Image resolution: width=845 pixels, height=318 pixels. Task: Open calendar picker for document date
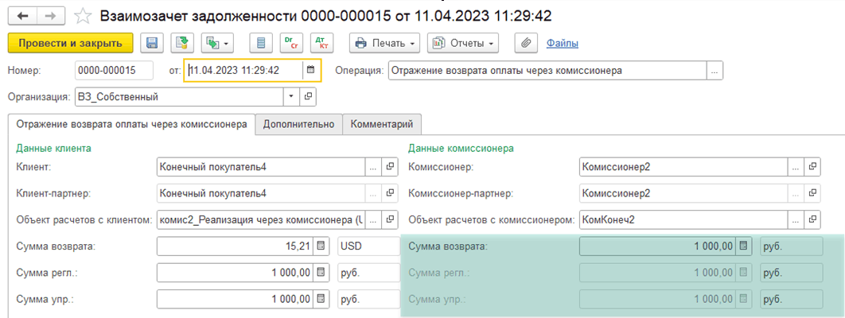coord(311,70)
